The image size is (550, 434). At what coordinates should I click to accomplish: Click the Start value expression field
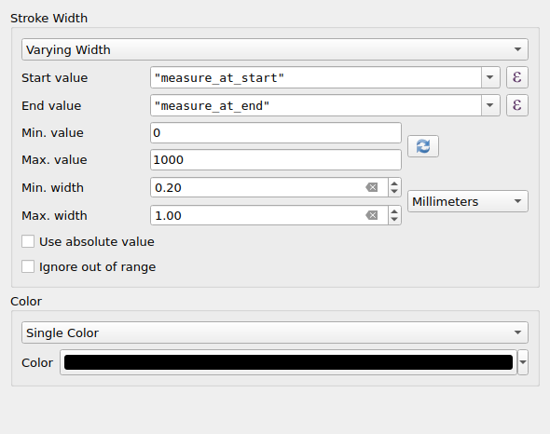pos(316,77)
